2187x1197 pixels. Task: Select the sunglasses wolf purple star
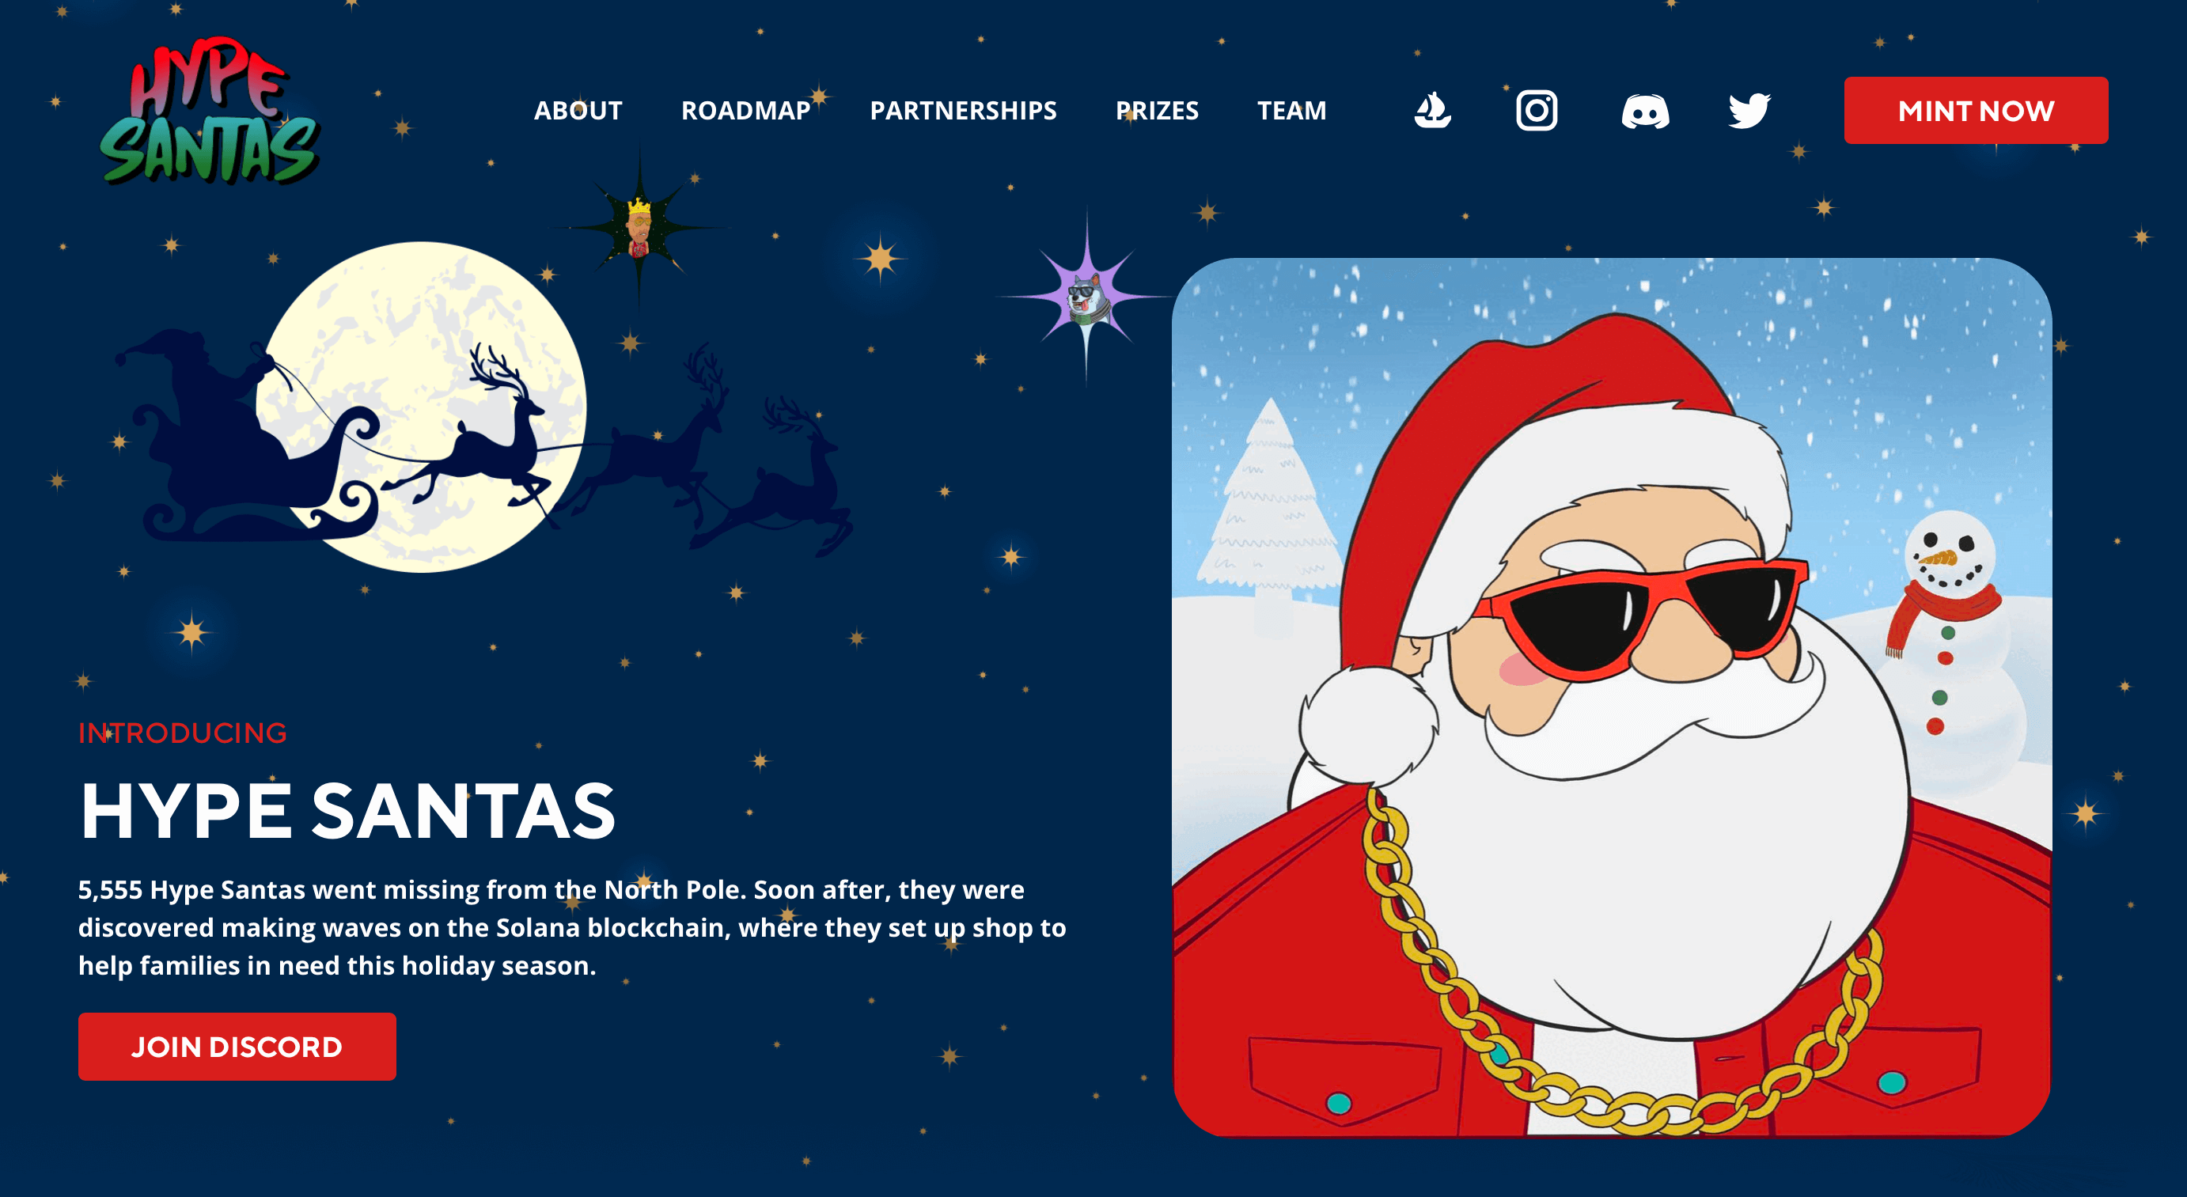point(1086,297)
